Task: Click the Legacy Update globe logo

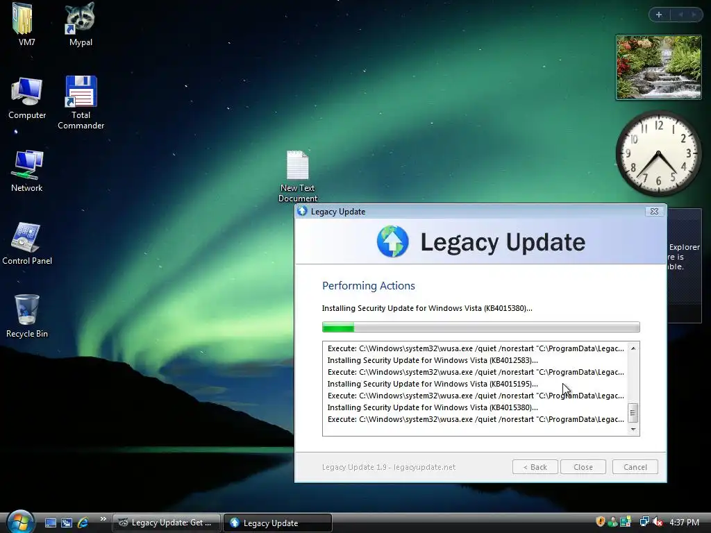Action: click(393, 242)
